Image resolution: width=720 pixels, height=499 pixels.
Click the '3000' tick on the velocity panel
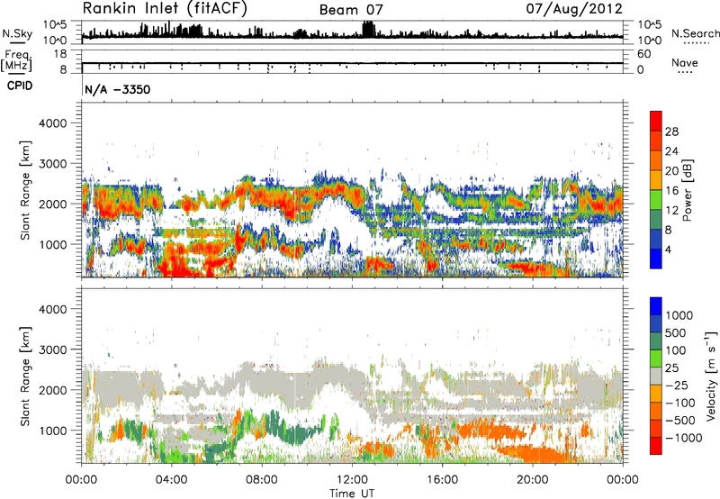tap(53, 349)
